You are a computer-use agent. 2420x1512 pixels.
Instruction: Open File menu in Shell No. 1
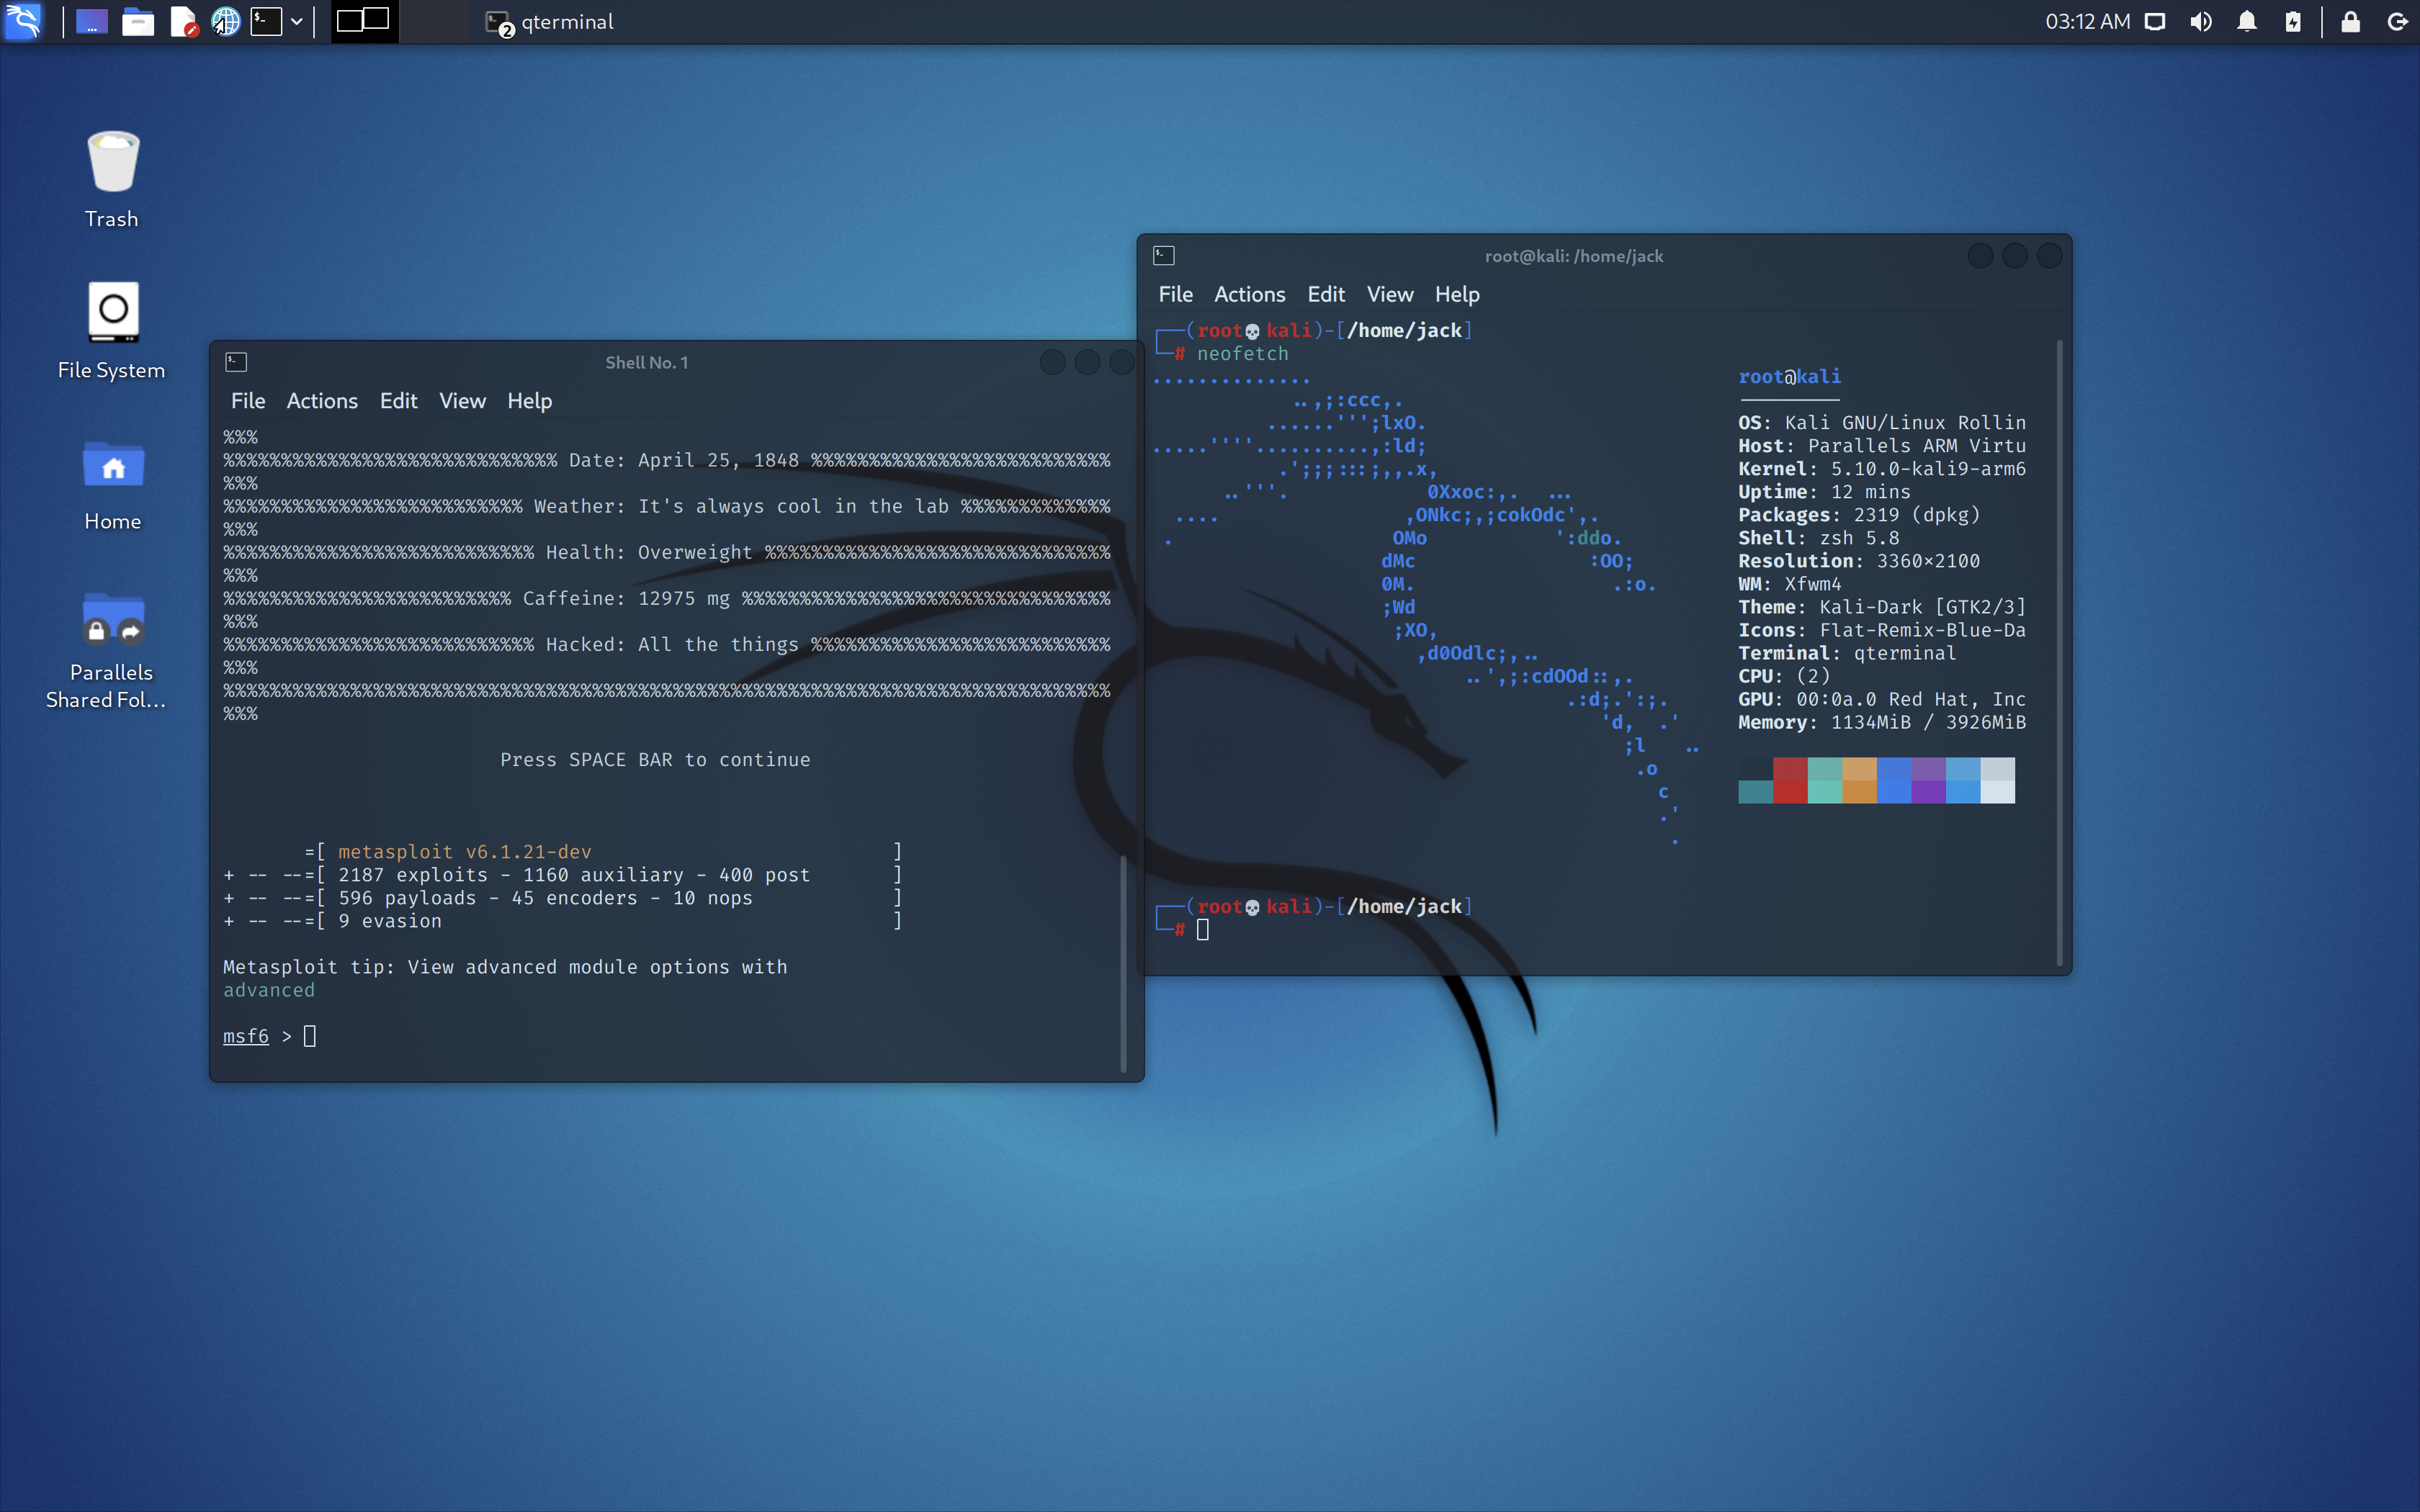pyautogui.click(x=248, y=401)
